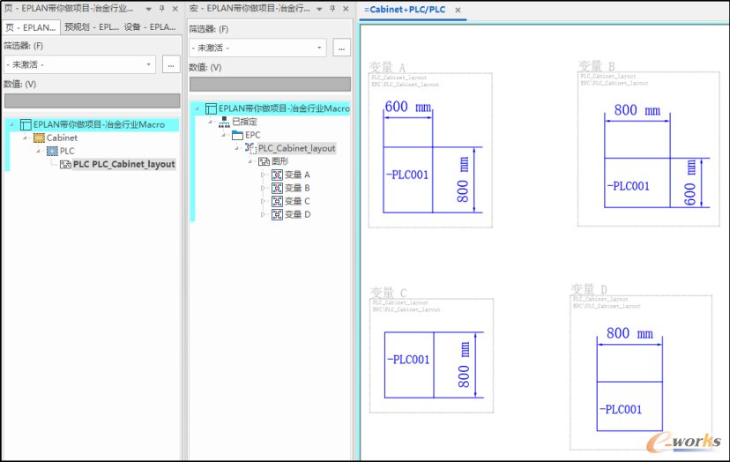This screenshot has height=462, width=730.
Task: Click the page icon beside PLC PLC_Cabinet_layout
Action: [x=65, y=164]
